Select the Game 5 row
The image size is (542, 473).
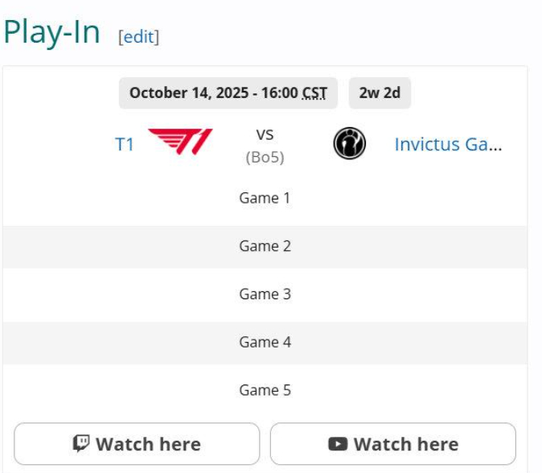[x=265, y=391]
